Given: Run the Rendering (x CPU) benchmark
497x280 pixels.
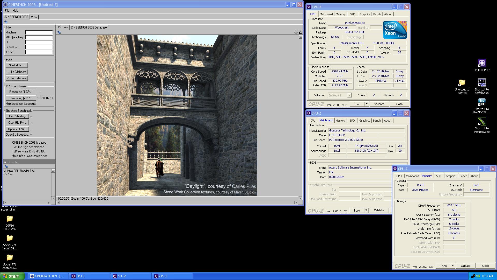Looking at the screenshot, I should click(x=21, y=98).
